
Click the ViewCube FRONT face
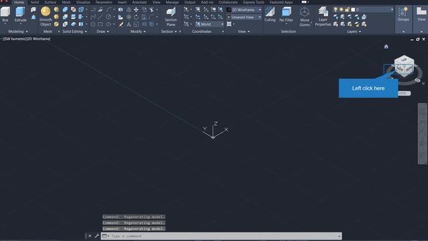pos(409,70)
